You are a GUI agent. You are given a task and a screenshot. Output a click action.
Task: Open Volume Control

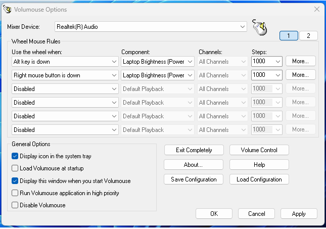259,150
